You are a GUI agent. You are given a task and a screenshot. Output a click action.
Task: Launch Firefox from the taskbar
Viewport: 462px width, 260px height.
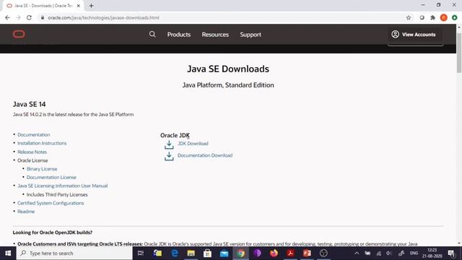(x=274, y=253)
